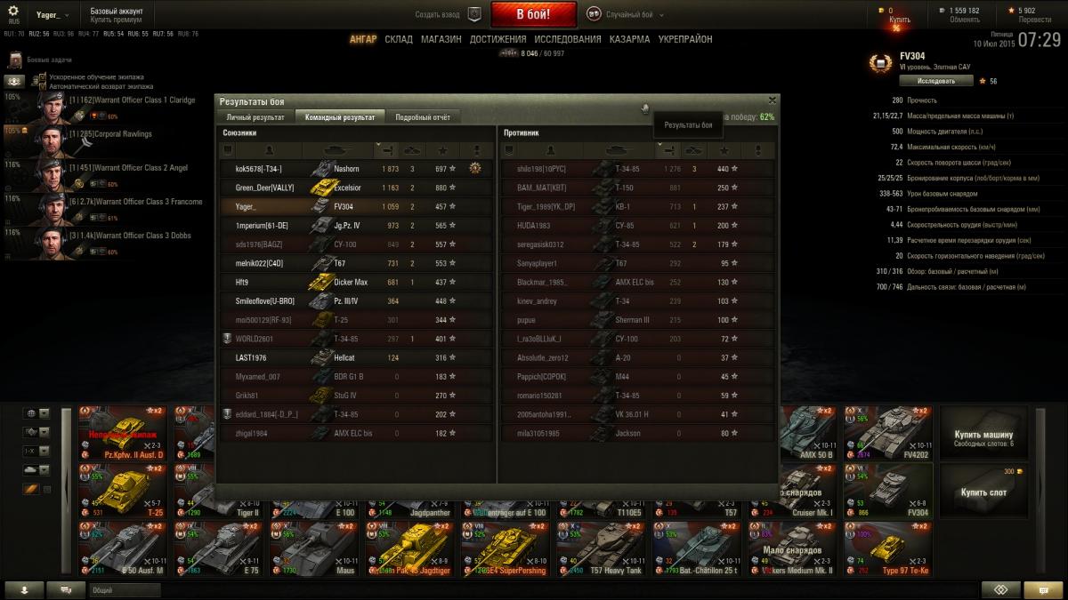Open the tank status filter dropdown
Screen dimensions: 1068x600
36,469
